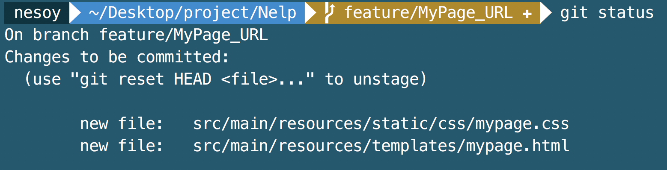The width and height of the screenshot is (667, 170).
Task: Click the Changes to be committed heading
Action: coord(118,57)
